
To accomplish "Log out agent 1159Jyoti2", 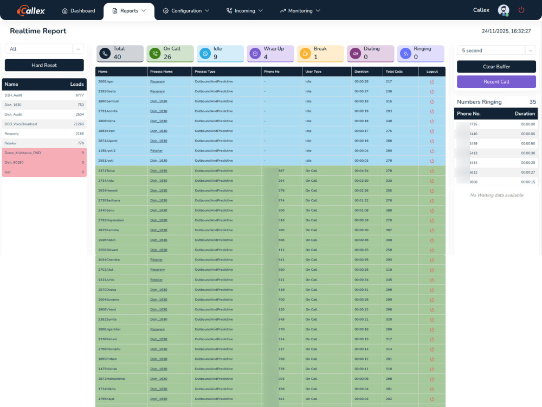I will pos(432,151).
